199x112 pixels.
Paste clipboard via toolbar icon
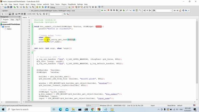[26, 7]
